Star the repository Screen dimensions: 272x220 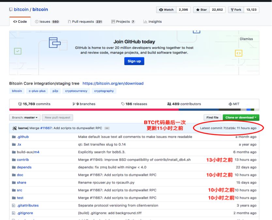coord(202,10)
